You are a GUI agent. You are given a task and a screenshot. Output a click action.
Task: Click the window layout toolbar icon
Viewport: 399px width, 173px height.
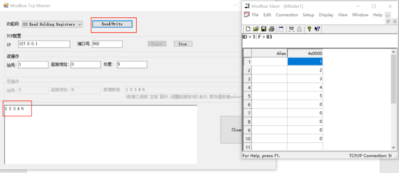pyautogui.click(x=281, y=29)
